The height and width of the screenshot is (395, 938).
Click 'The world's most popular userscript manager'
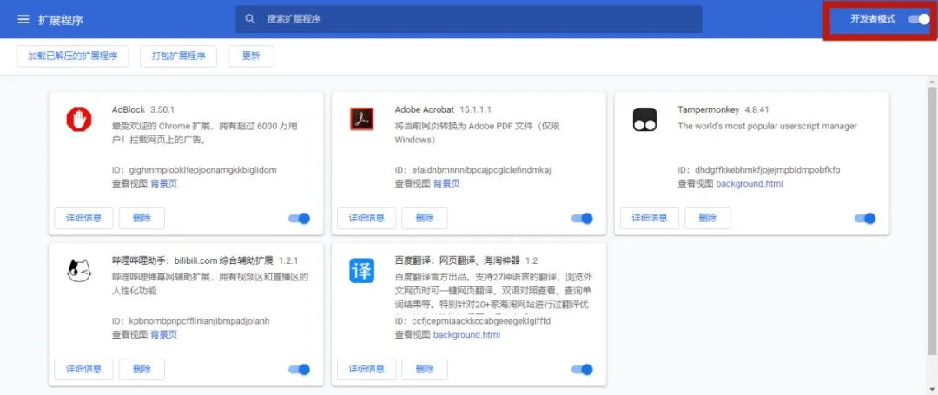[x=768, y=126]
